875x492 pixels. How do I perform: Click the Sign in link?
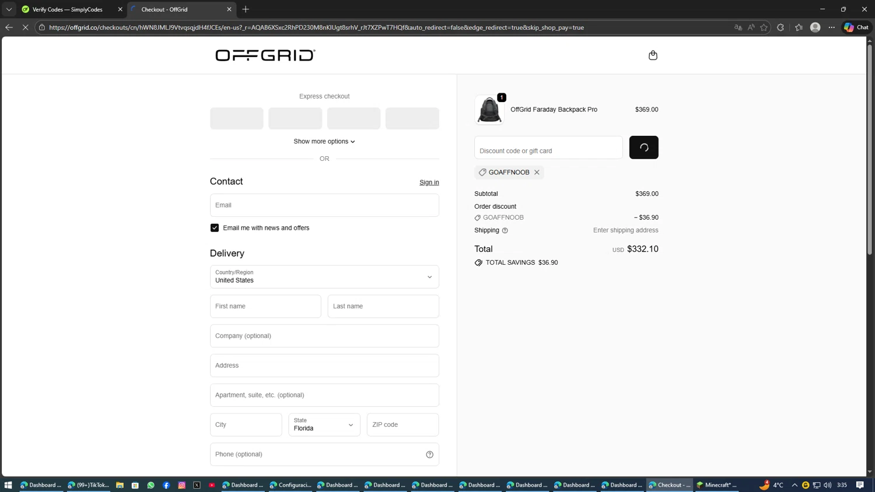pos(429,182)
